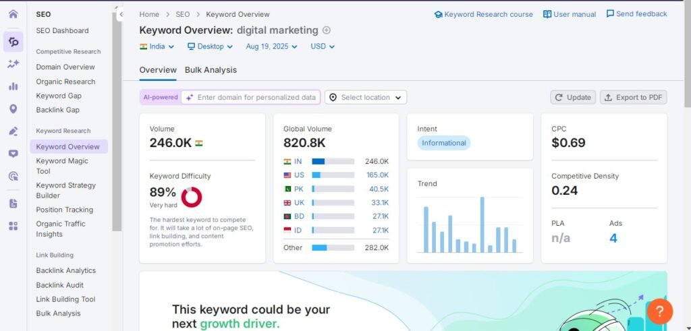Open the USD currency dropdown
The image size is (691, 331).
[323, 47]
